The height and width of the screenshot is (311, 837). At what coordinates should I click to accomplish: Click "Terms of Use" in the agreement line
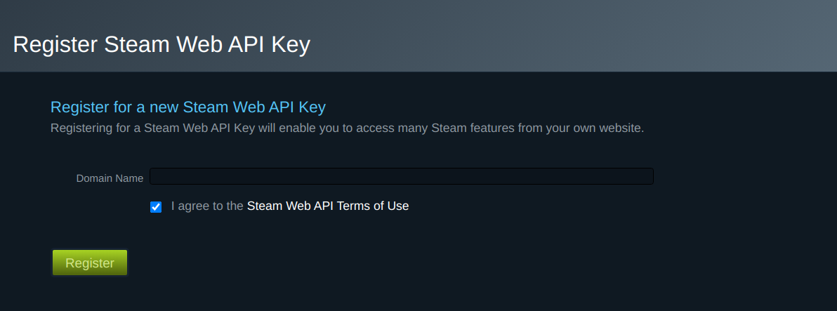(x=373, y=206)
